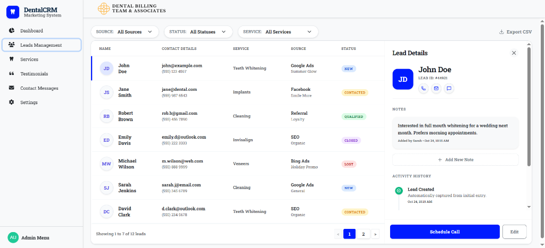Image resolution: width=545 pixels, height=248 pixels.
Task: Select Leads Management in sidebar
Action: coord(42,45)
